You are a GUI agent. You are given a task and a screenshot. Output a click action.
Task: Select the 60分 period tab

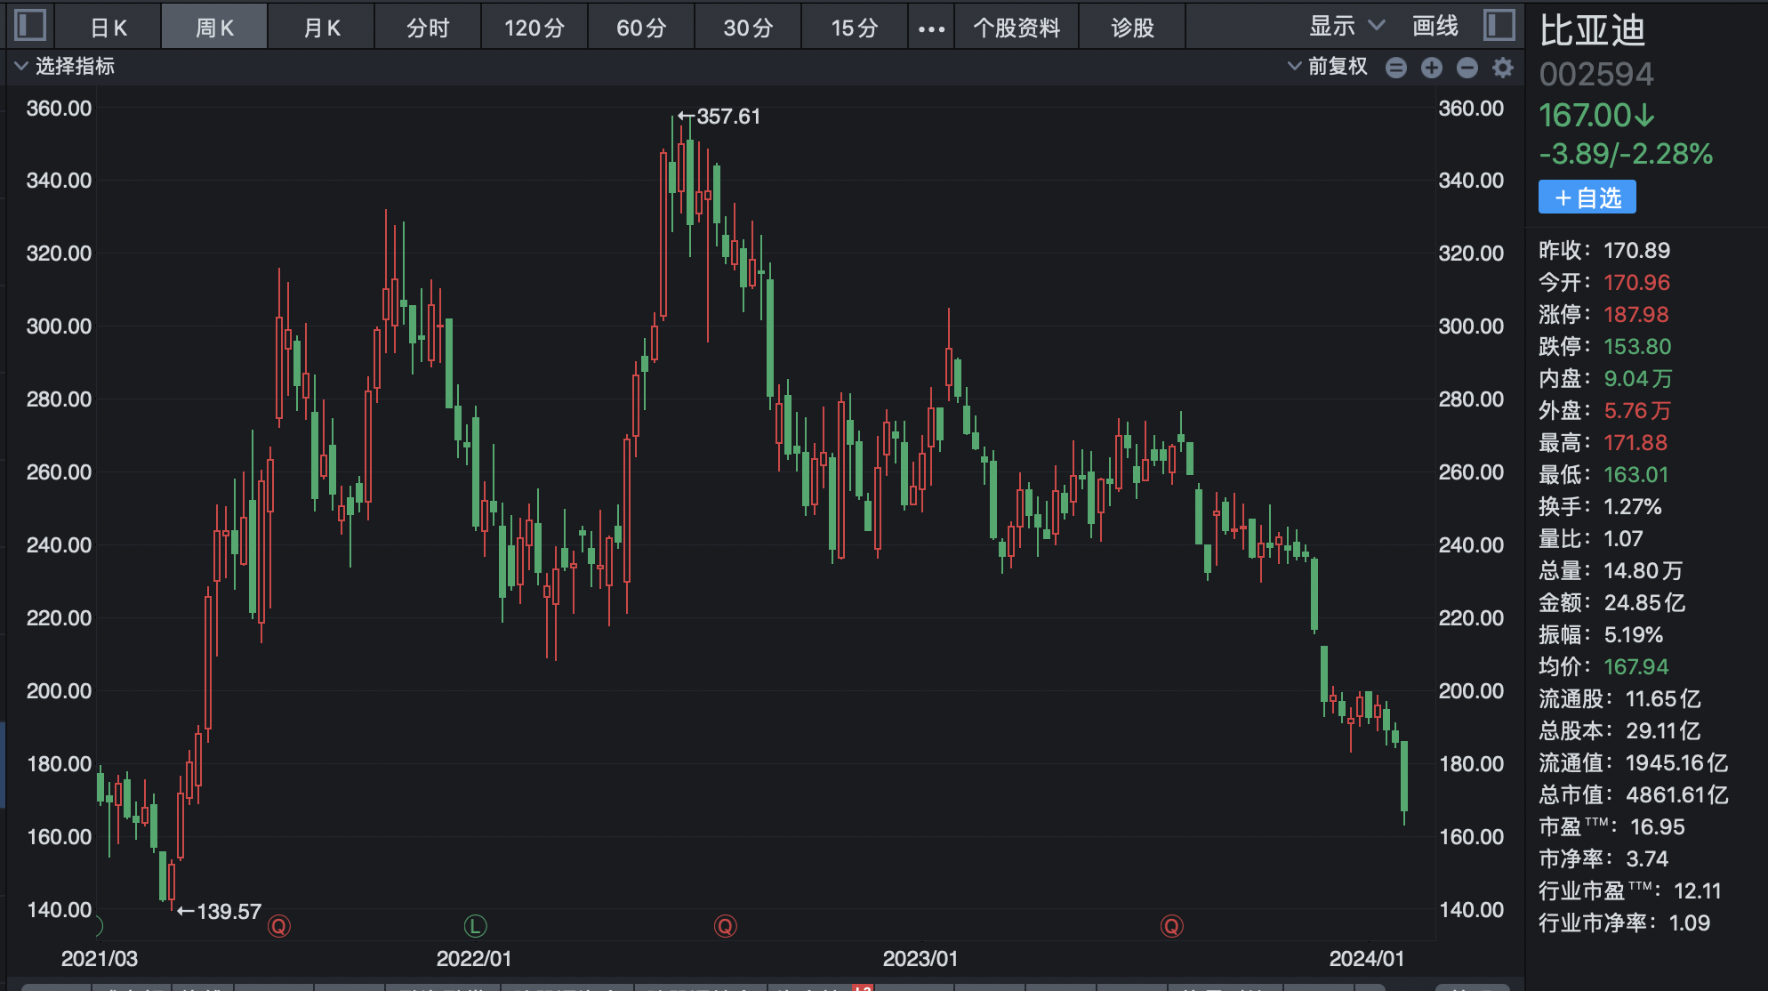tap(641, 28)
